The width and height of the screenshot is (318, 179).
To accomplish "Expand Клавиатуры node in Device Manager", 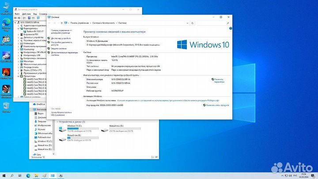I will [18, 43].
